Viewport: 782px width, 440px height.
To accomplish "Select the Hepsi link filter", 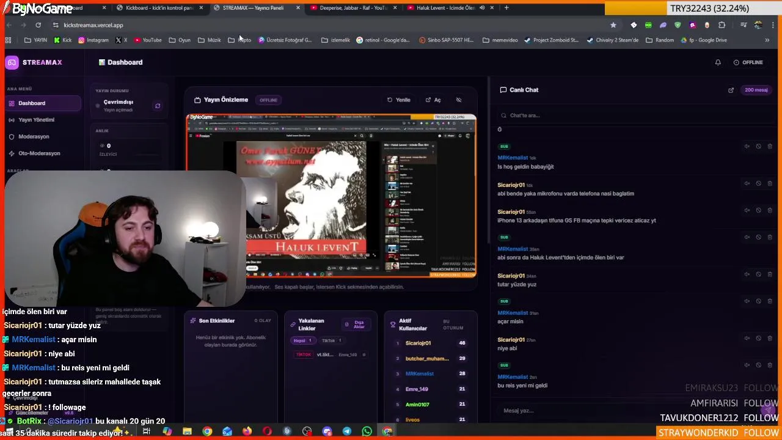I will tap(302, 341).
